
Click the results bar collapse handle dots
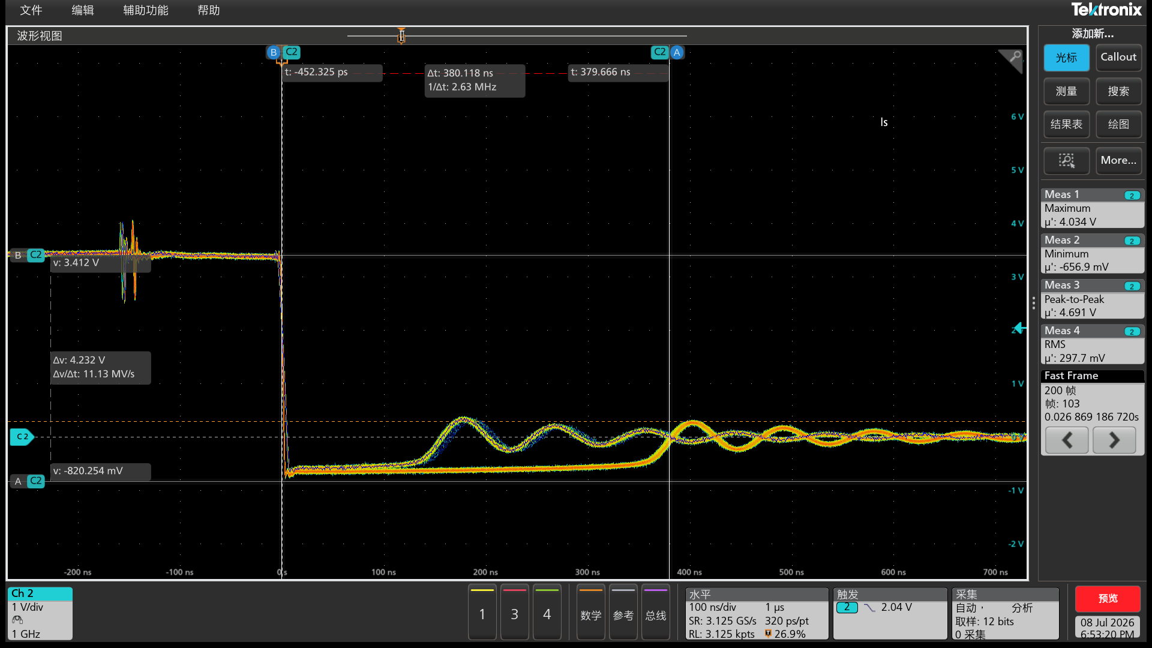(1033, 303)
